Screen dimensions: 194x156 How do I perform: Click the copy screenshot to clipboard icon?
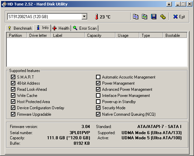pyautogui.click(x=145, y=16)
